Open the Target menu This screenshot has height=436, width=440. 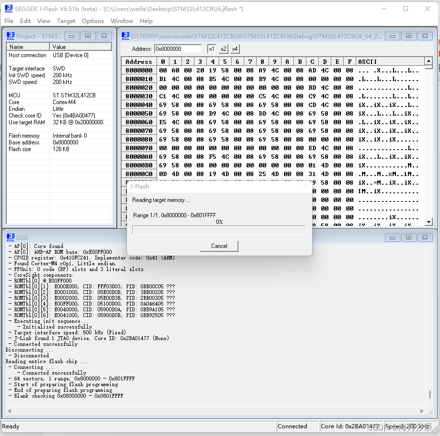(x=66, y=21)
